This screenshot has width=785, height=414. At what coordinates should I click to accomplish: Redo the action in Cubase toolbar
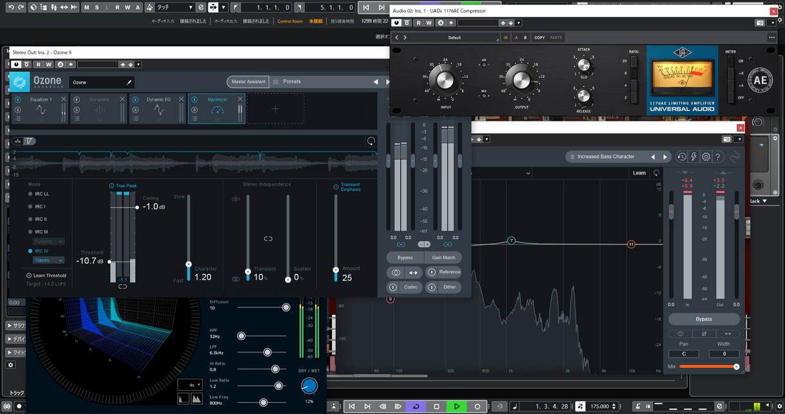(x=22, y=7)
